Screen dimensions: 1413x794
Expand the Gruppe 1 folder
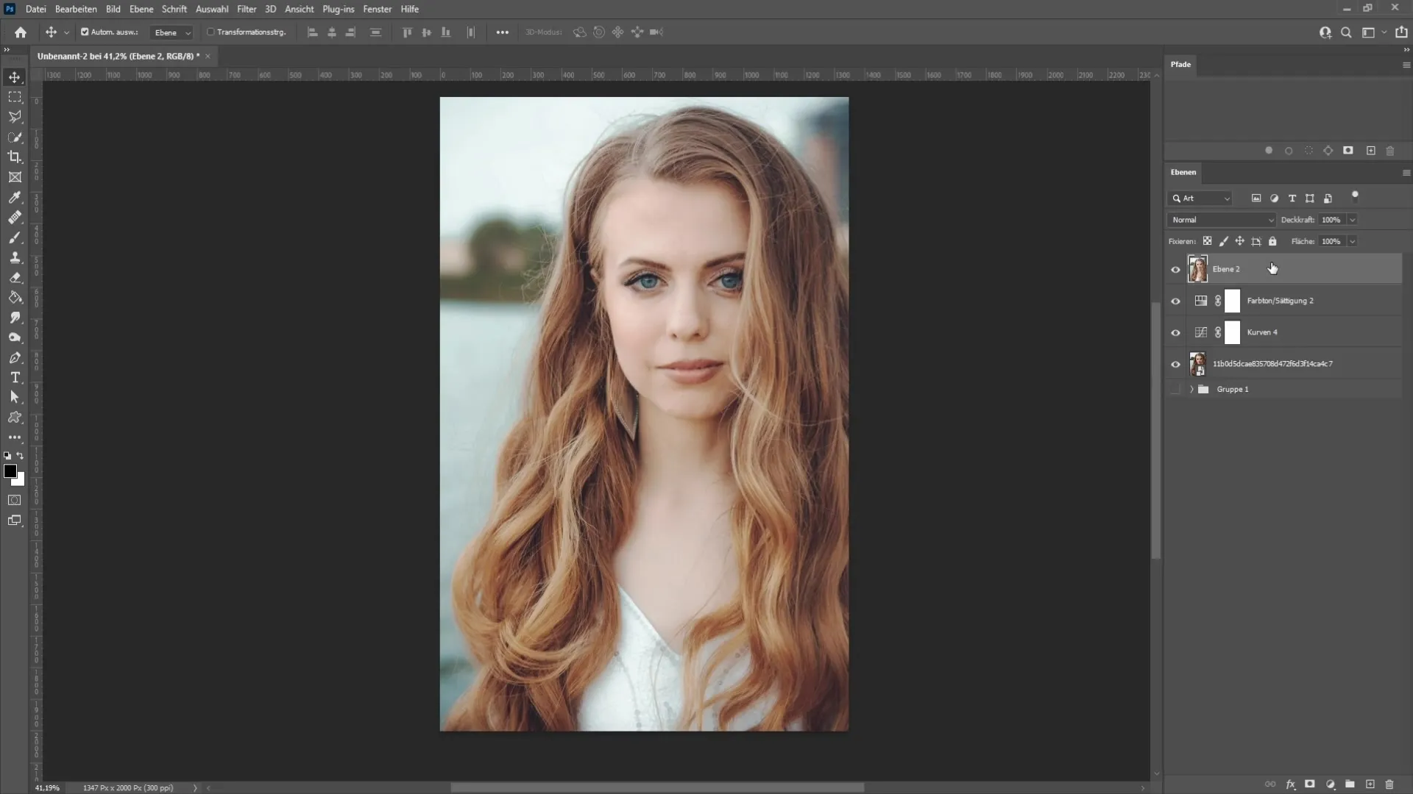[x=1191, y=390]
